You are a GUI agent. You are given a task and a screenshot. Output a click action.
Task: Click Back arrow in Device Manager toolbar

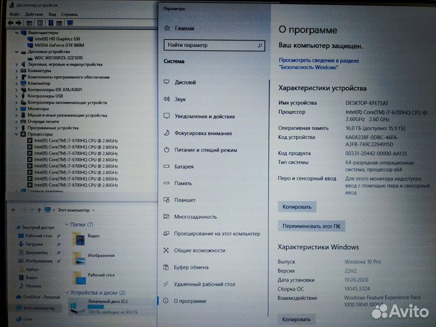click(10, 23)
